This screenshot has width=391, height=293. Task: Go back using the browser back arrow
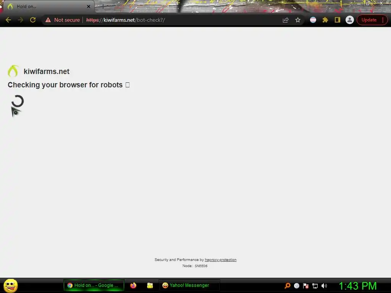tap(8, 20)
